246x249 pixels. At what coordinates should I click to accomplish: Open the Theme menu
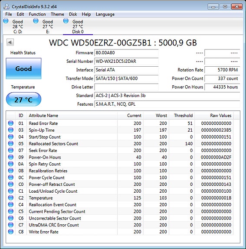pos(57,14)
